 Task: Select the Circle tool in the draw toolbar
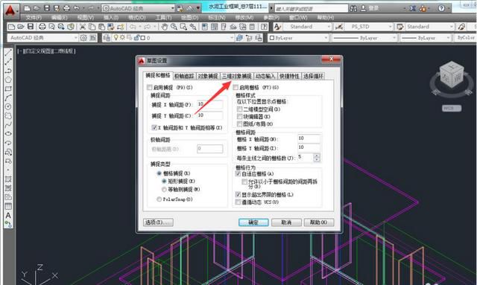[x=8, y=106]
